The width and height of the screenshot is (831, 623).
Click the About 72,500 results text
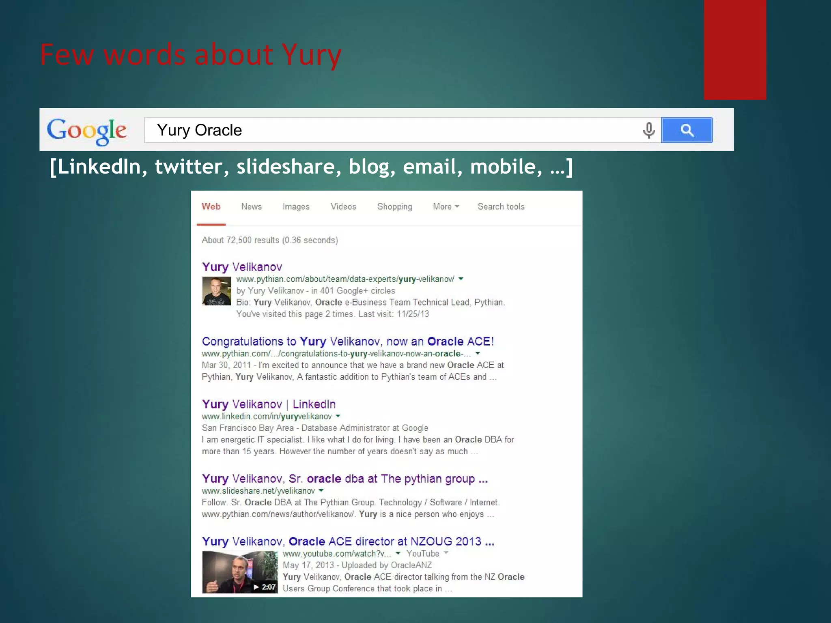(x=270, y=240)
